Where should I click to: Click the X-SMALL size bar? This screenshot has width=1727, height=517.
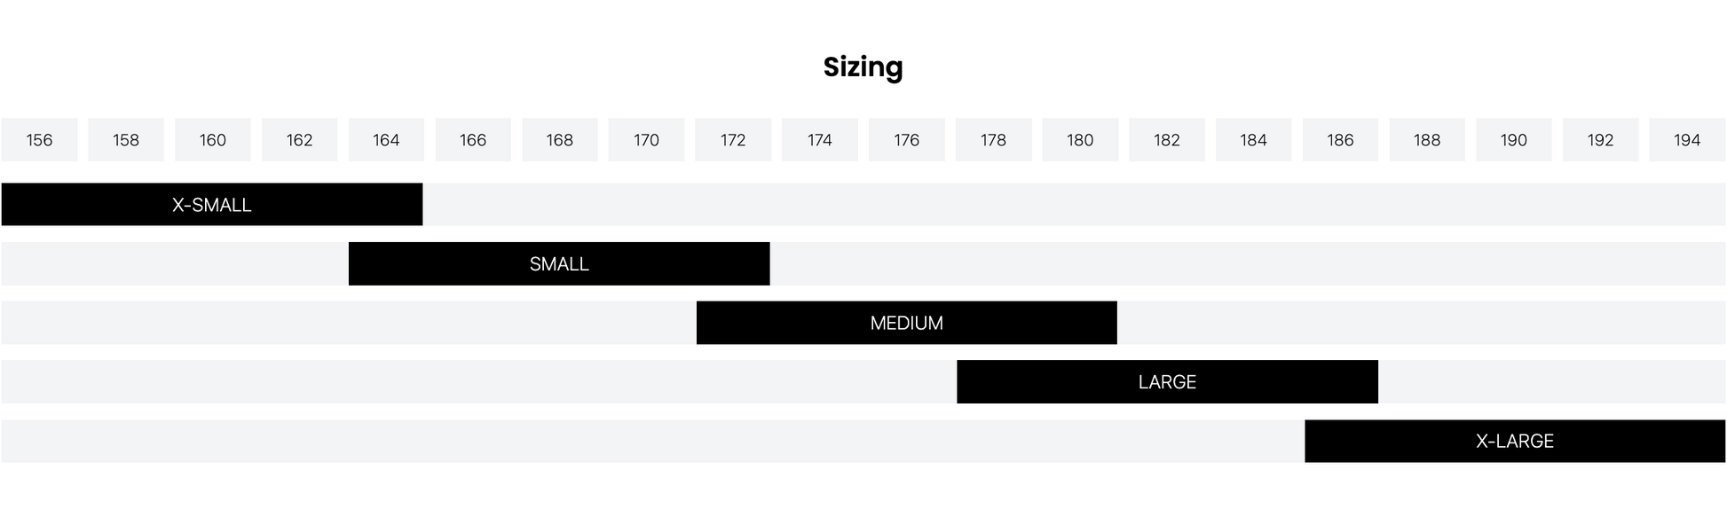212,205
